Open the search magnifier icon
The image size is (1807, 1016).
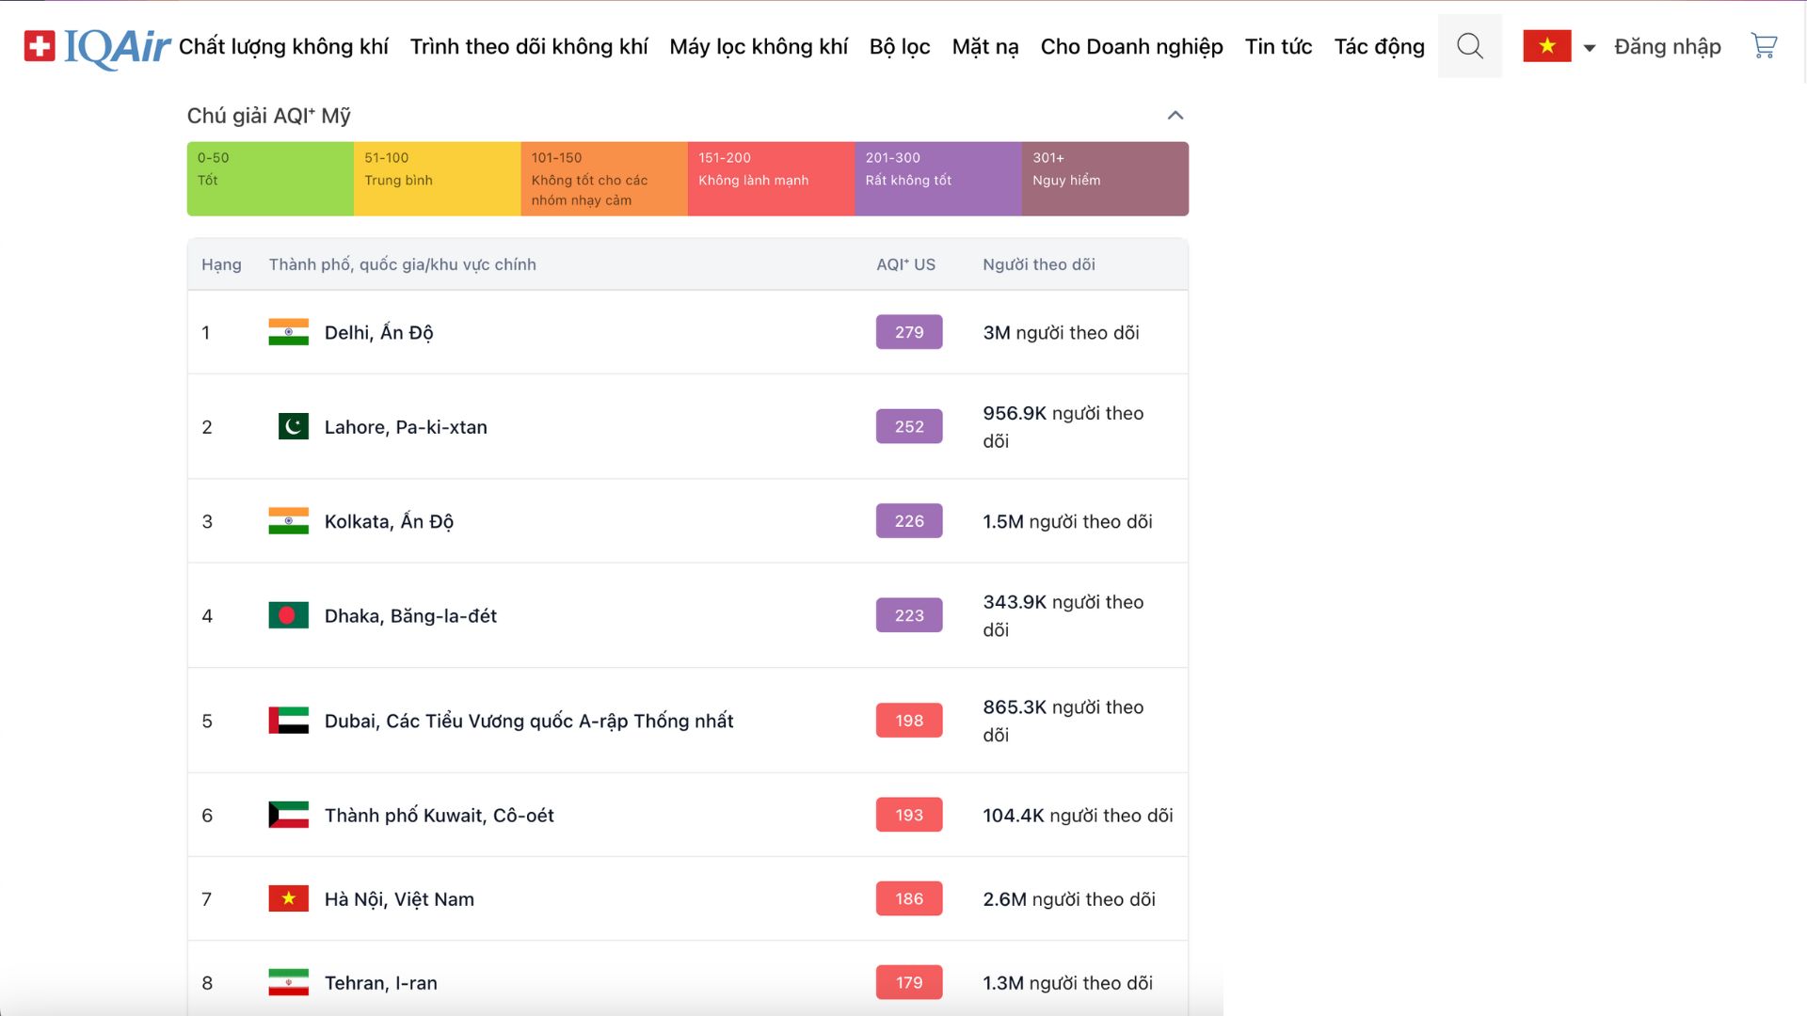tap(1469, 46)
